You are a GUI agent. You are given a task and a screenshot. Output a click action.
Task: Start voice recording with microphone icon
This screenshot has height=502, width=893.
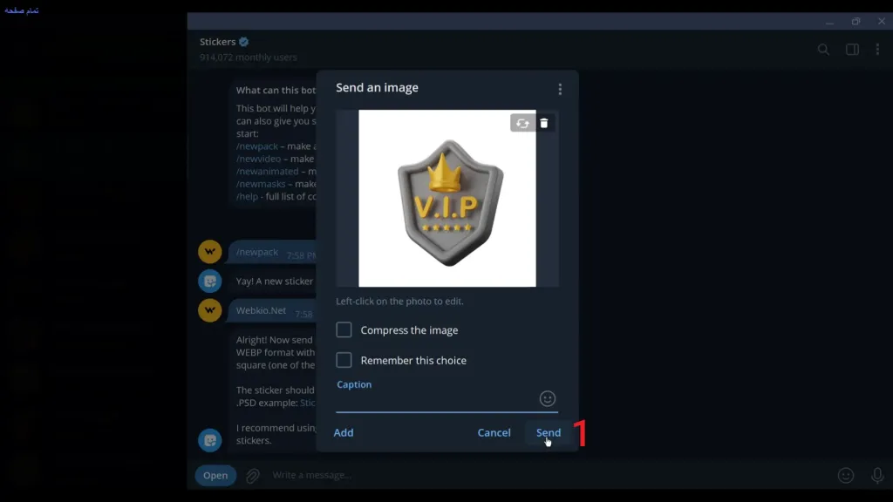coord(877,475)
